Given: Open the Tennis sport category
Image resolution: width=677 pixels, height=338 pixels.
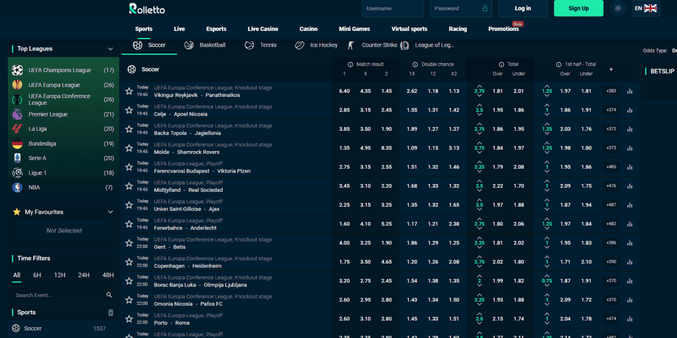Looking at the screenshot, I should pos(249,45).
